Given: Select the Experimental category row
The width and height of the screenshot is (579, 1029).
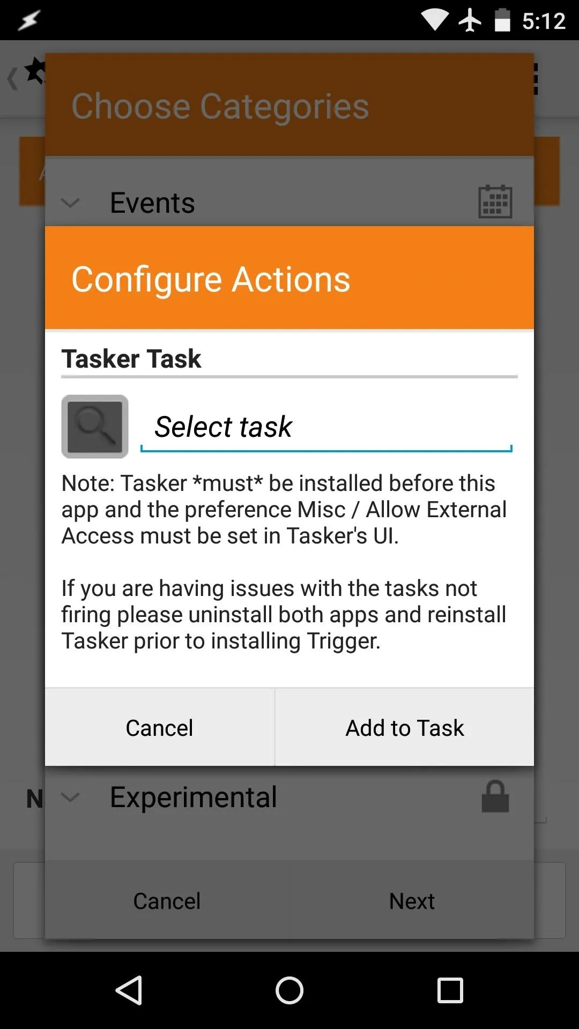Looking at the screenshot, I should pyautogui.click(x=289, y=797).
